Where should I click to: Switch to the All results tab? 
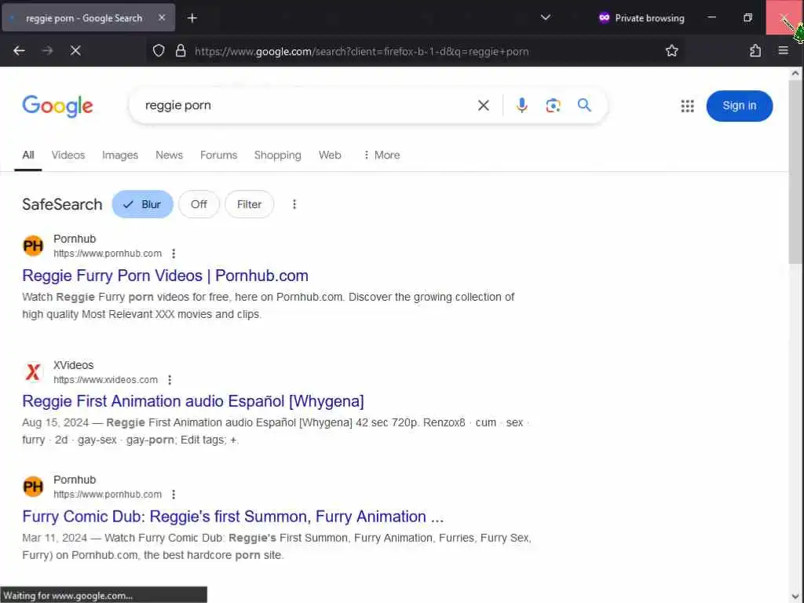pyautogui.click(x=28, y=155)
